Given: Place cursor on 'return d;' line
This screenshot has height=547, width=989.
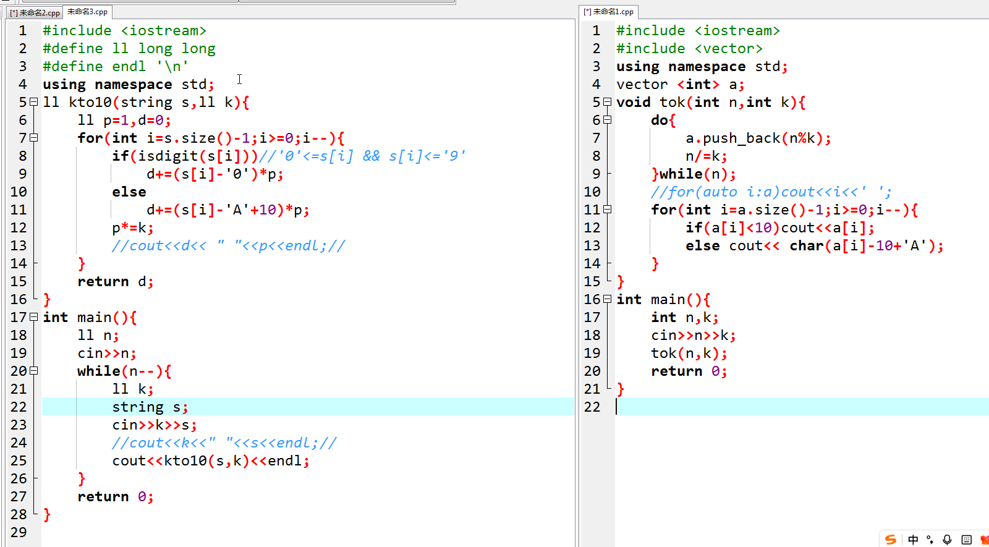Looking at the screenshot, I should tap(115, 282).
